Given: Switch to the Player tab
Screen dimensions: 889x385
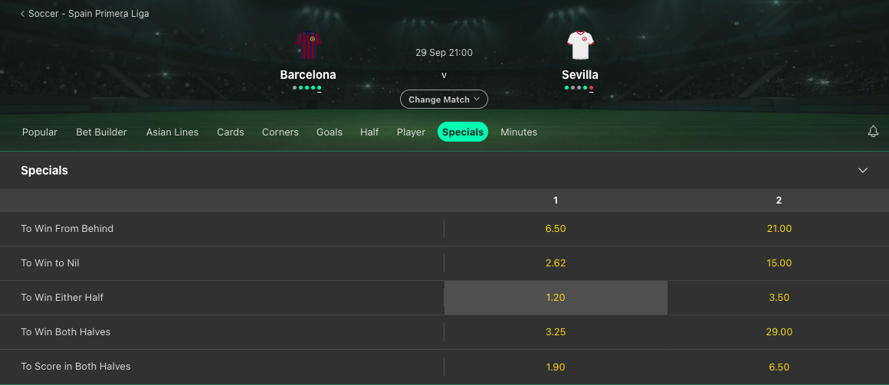Looking at the screenshot, I should [411, 132].
